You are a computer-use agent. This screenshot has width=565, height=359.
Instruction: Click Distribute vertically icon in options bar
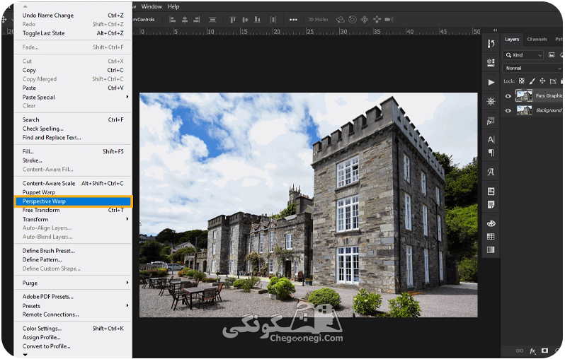tap(212, 19)
